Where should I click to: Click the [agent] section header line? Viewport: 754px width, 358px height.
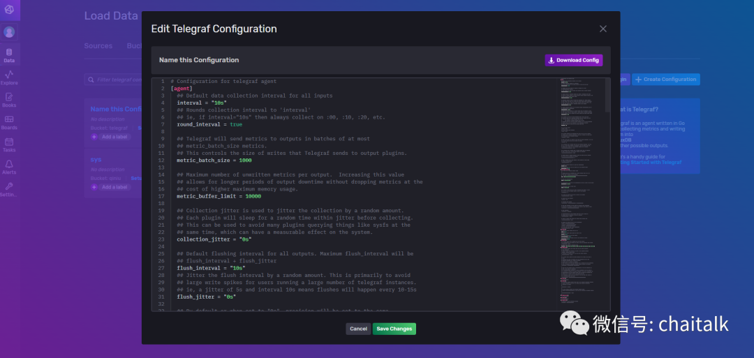(182, 89)
